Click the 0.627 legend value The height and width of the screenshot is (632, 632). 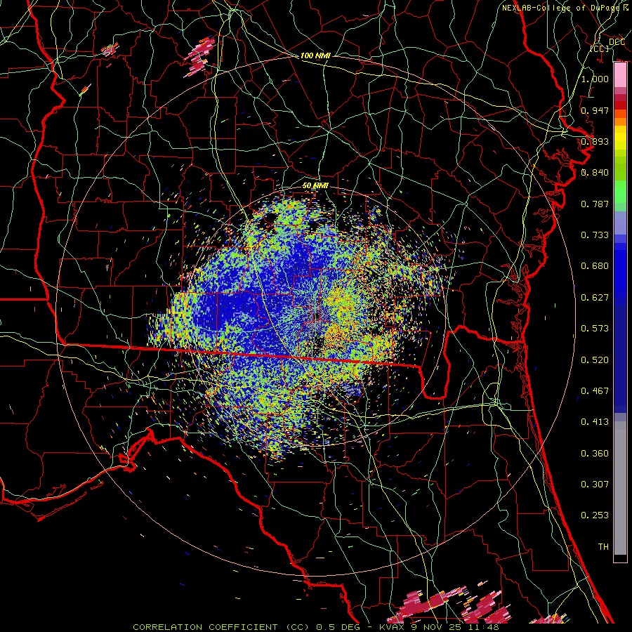[595, 298]
